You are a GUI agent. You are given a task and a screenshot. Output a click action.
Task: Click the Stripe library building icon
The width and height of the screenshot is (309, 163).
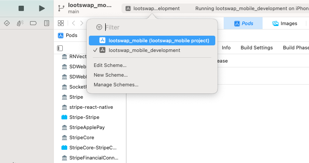(65, 97)
